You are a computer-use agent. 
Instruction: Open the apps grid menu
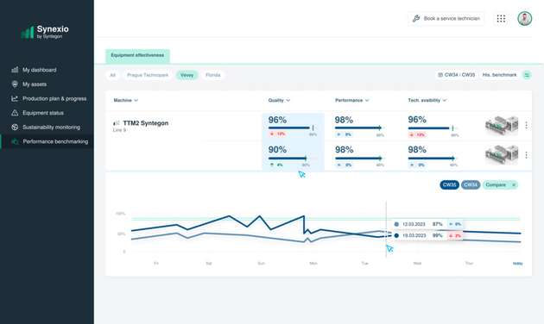[x=501, y=18]
